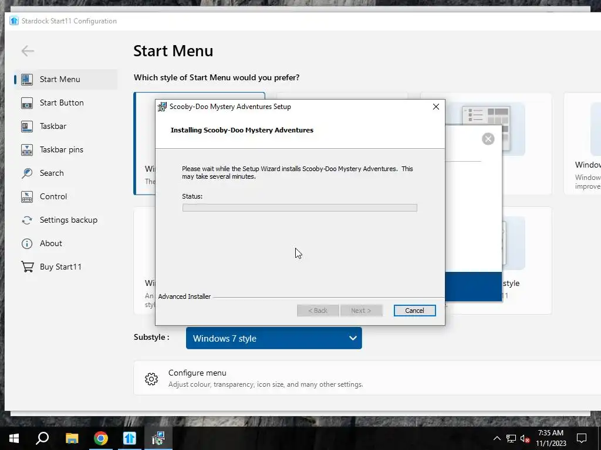Switch to Start11 taskbar icon
This screenshot has width=601, height=450.
tap(130, 438)
